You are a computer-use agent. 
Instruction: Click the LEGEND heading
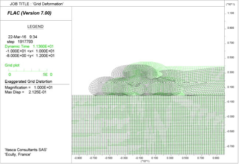(x=35, y=27)
